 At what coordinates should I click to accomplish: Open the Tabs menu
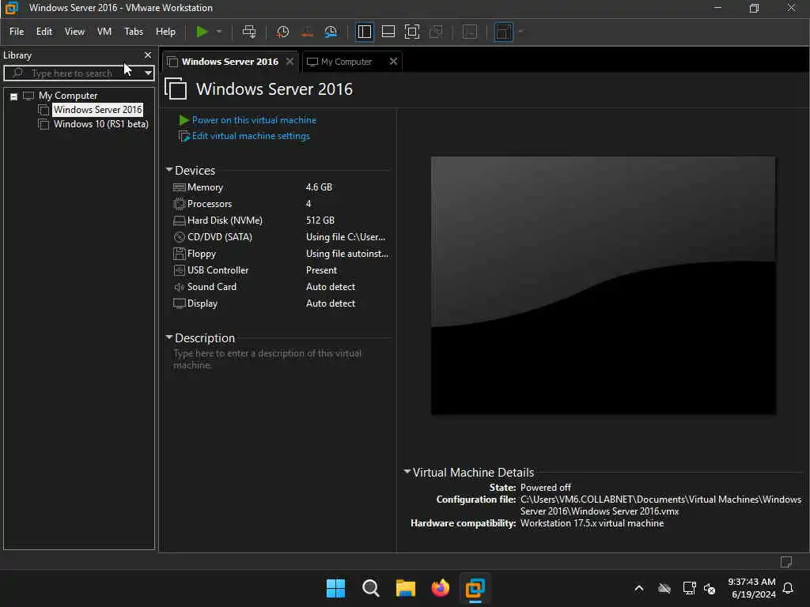[x=133, y=32]
